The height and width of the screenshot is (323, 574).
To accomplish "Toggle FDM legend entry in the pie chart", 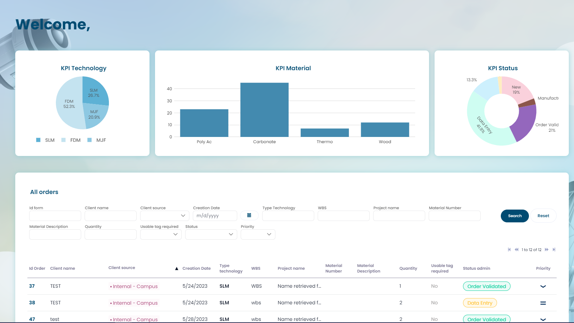I will pyautogui.click(x=71, y=140).
